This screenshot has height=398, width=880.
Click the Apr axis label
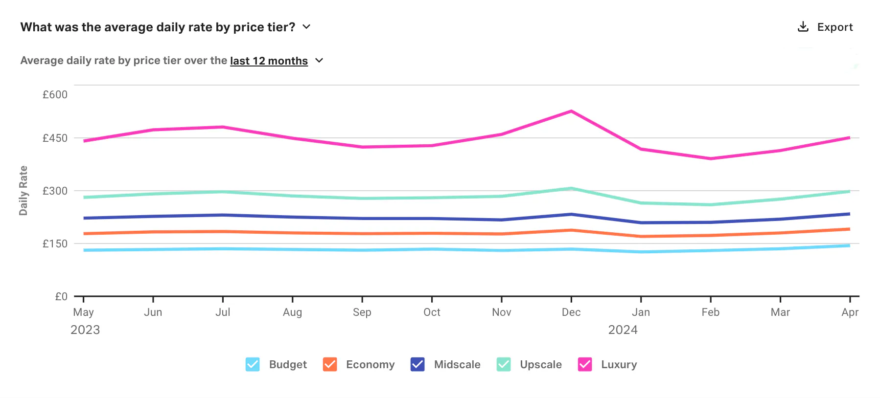click(x=850, y=312)
